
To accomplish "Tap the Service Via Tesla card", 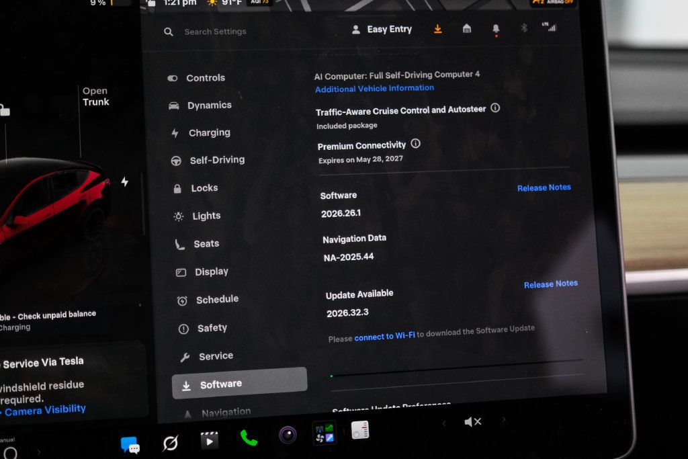I will pos(73,381).
